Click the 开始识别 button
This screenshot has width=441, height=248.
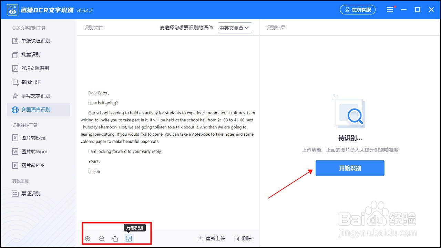350,168
